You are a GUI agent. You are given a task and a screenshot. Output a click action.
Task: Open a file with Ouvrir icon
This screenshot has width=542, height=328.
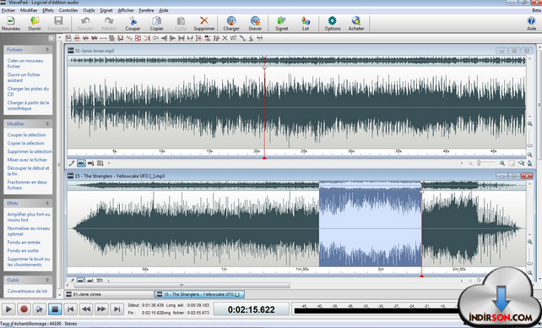[x=35, y=23]
